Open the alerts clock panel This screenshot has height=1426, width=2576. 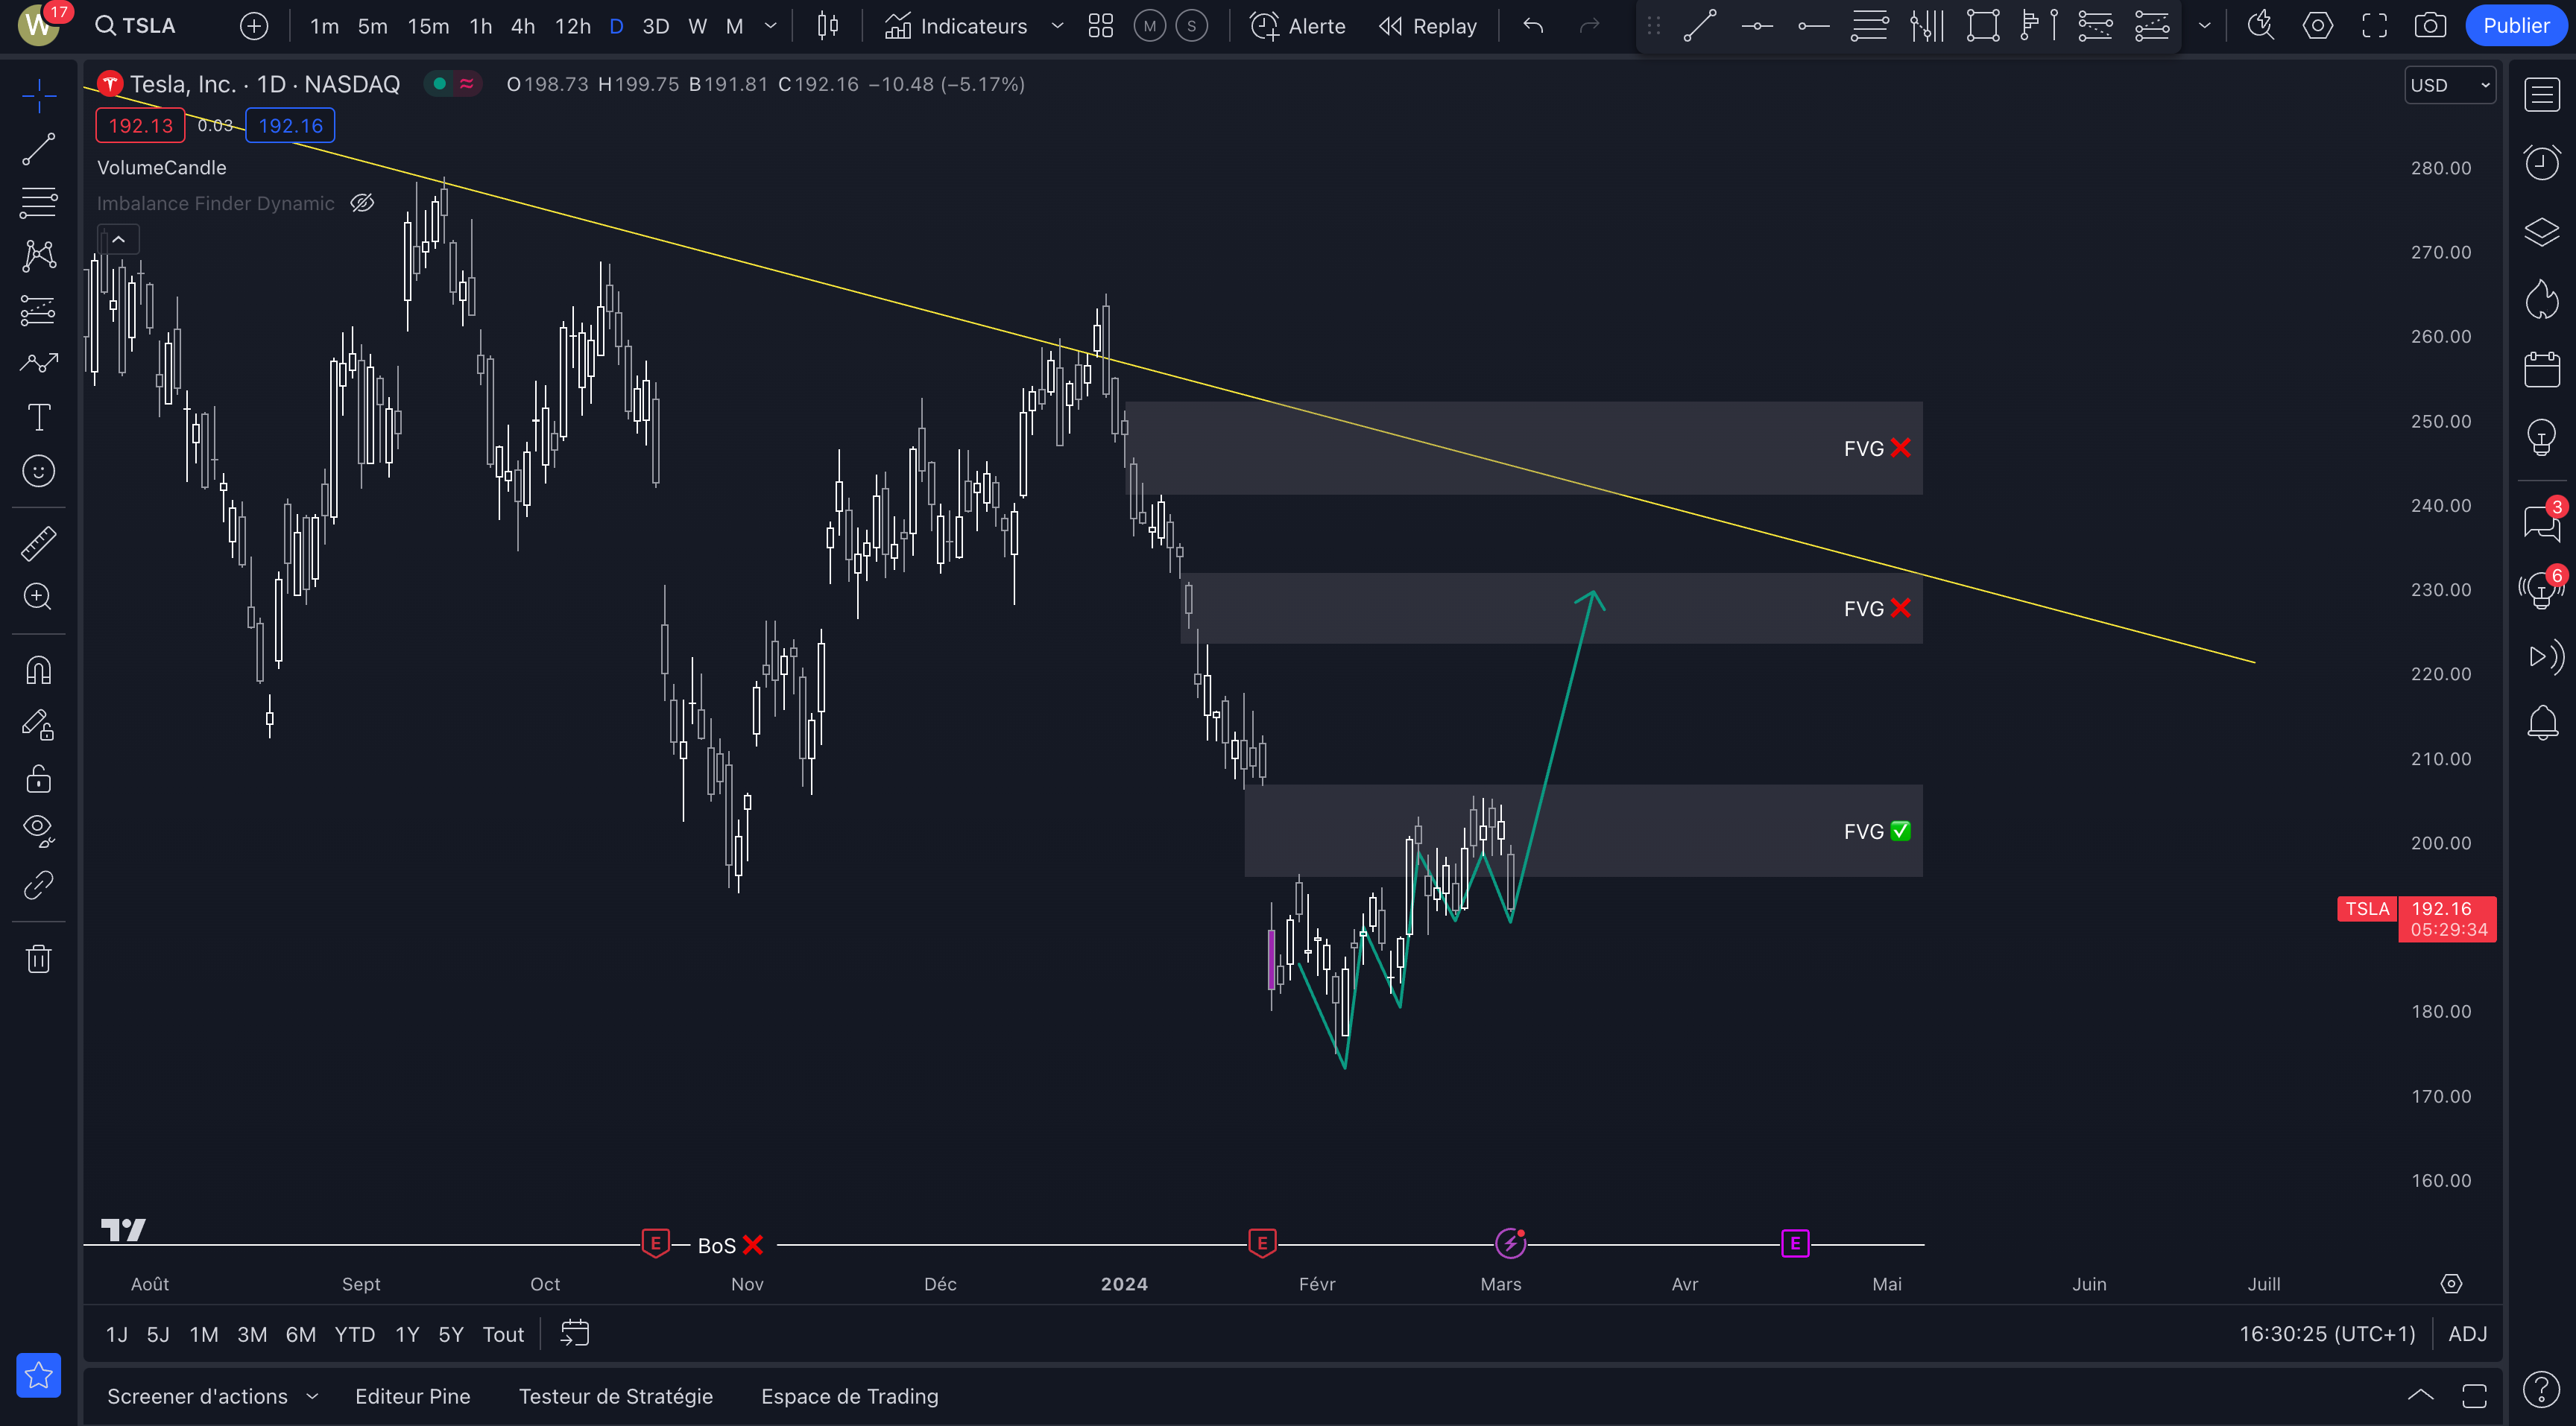[2541, 163]
